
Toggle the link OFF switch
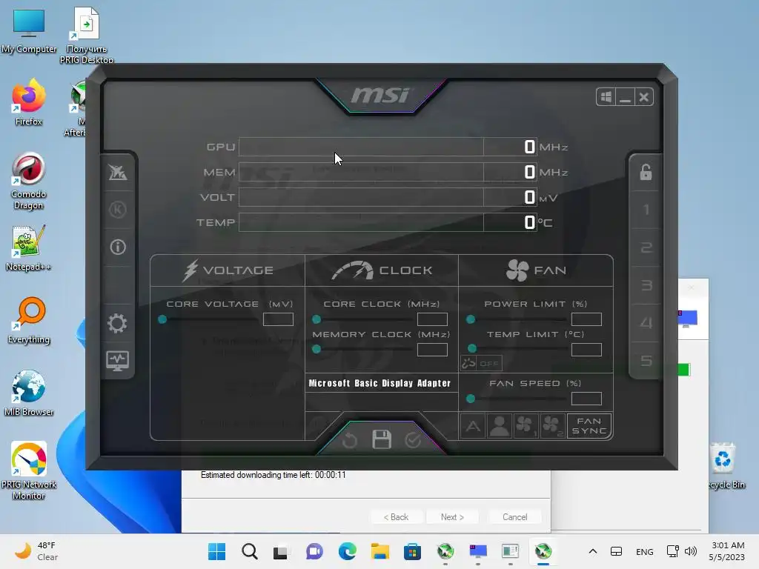click(481, 363)
